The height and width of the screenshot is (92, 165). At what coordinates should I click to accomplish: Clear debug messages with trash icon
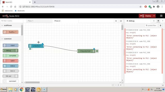click(x=160, y=26)
